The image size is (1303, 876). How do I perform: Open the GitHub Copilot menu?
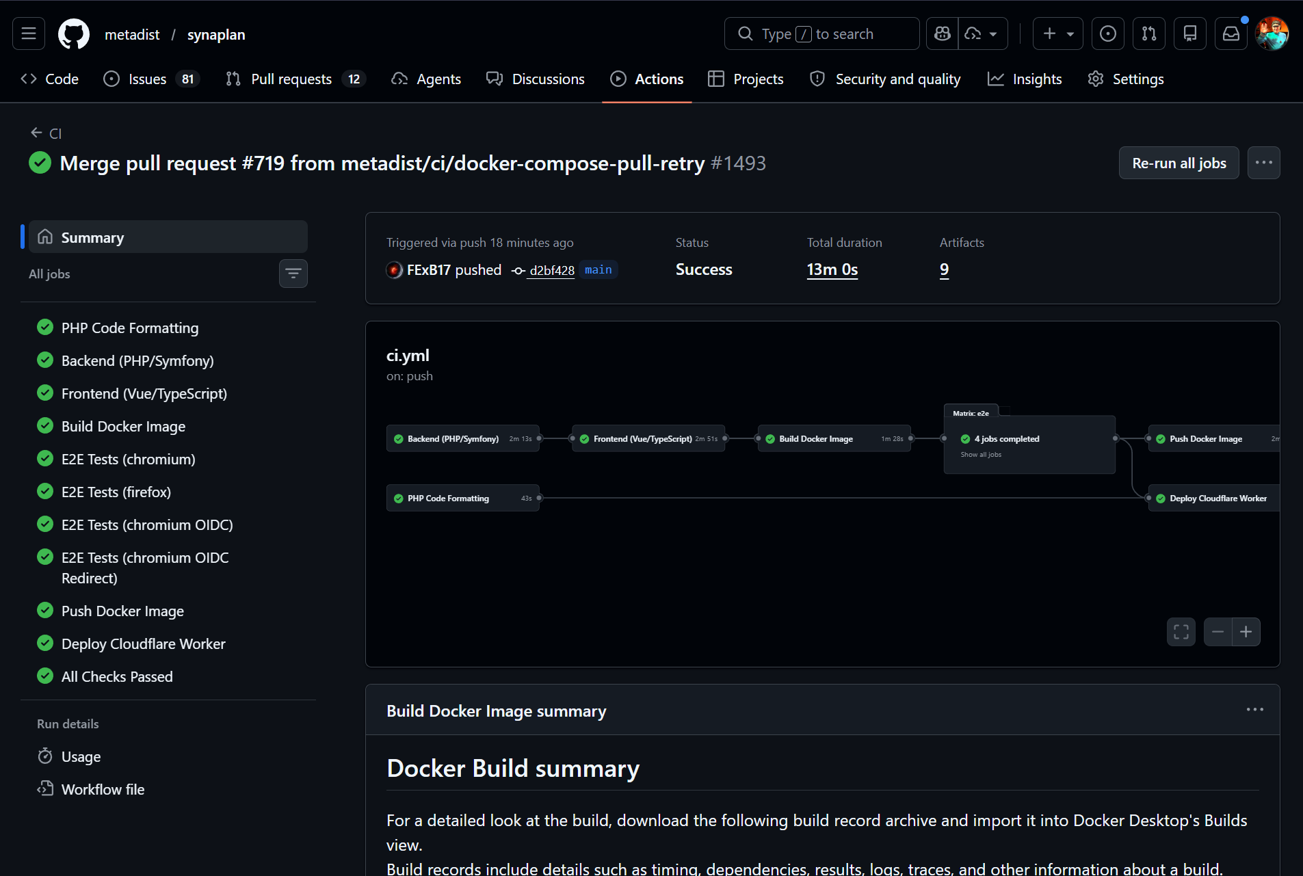(942, 33)
